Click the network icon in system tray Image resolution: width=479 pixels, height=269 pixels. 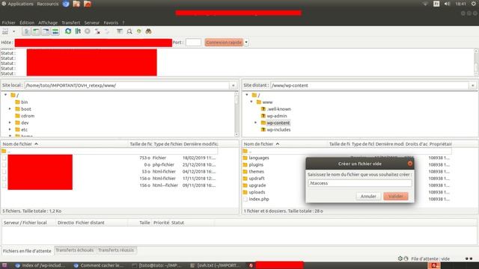pos(425,4)
